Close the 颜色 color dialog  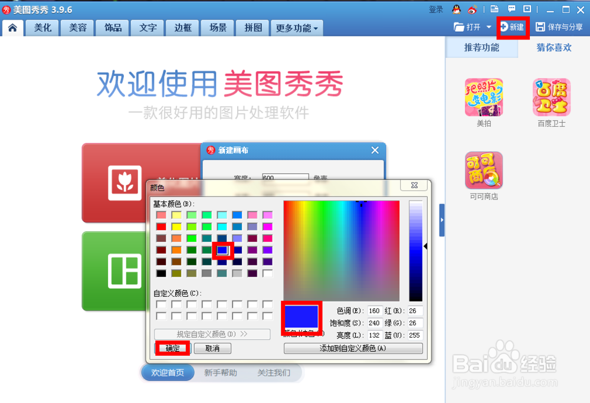click(x=414, y=185)
